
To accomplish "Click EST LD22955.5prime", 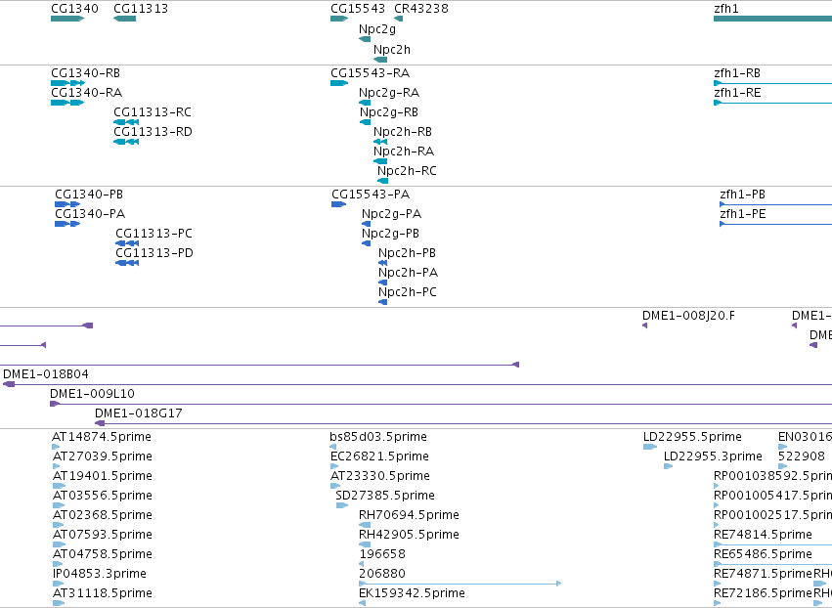I will pyautogui.click(x=692, y=437).
